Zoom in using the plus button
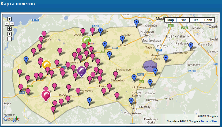Image resolution: width=222 pixels, height=127 pixels. 9,34
